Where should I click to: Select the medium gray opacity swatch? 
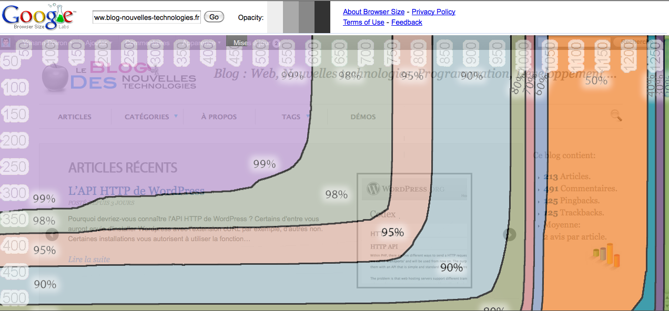click(307, 17)
